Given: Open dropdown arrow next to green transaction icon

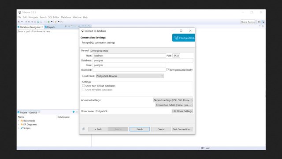Looking at the screenshot, I should click(x=52, y=22).
